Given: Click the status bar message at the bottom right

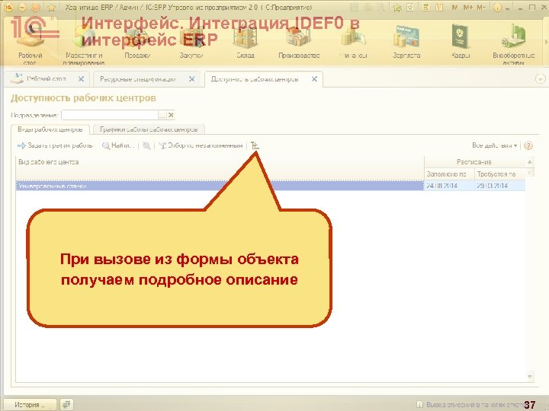Looking at the screenshot, I should (471, 405).
